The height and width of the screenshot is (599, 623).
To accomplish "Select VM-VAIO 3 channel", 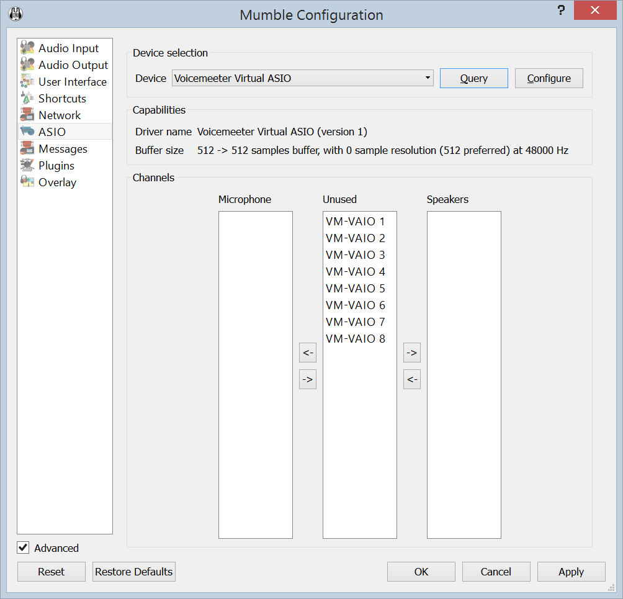I will tap(359, 254).
